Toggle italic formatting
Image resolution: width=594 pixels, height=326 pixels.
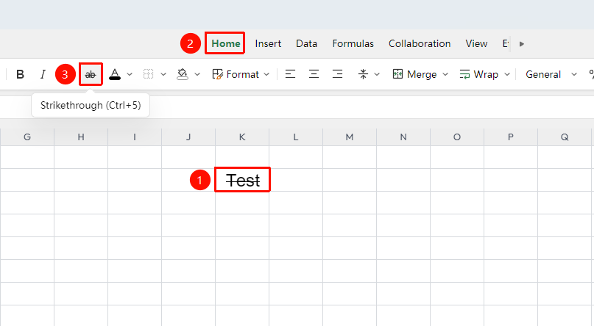43,74
